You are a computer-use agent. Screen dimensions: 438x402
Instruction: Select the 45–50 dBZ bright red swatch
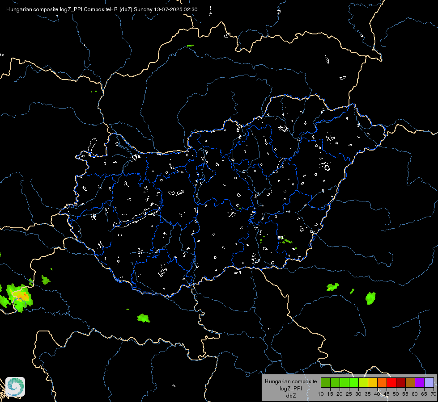point(391,382)
